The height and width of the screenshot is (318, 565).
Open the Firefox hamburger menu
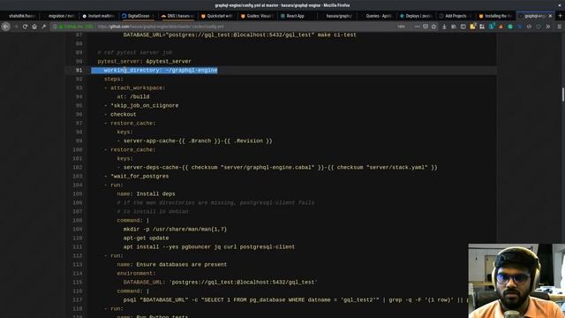pos(559,26)
